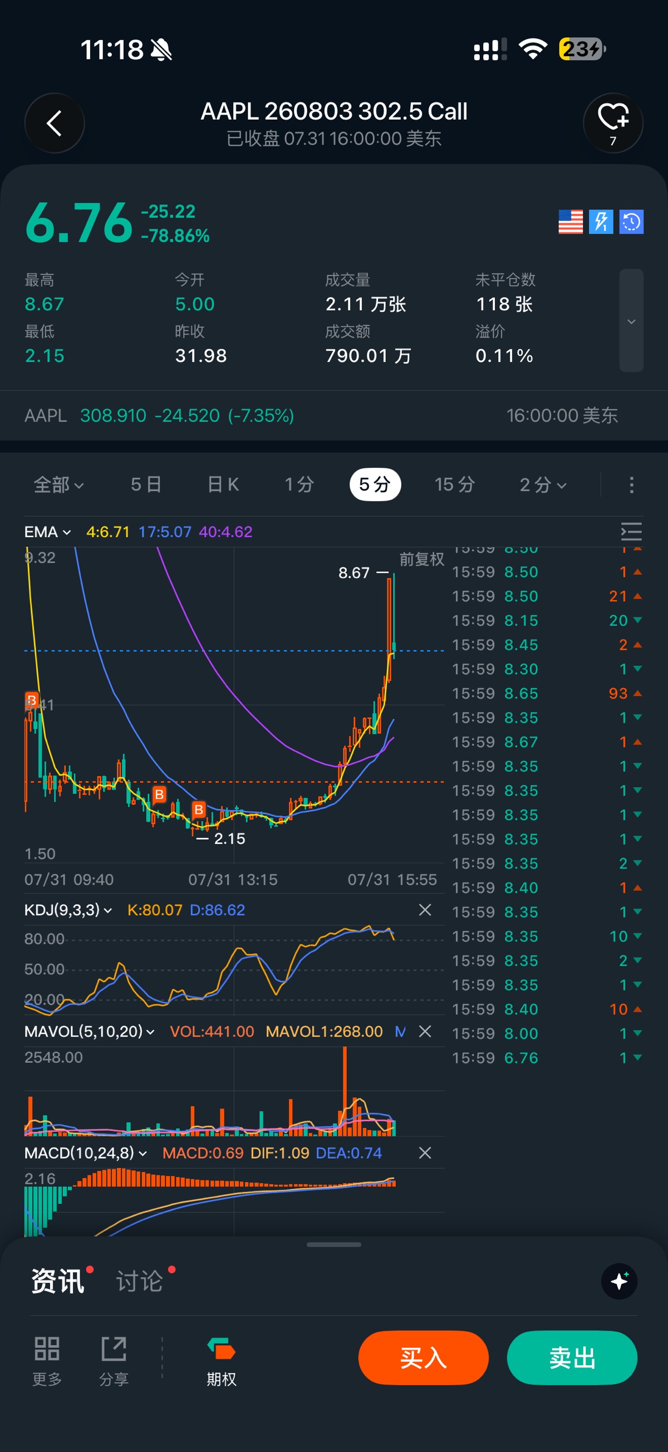Tap the back arrow button

pyautogui.click(x=55, y=123)
